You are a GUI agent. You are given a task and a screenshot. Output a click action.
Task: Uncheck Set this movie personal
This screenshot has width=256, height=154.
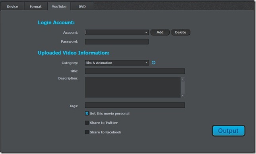tap(87, 113)
